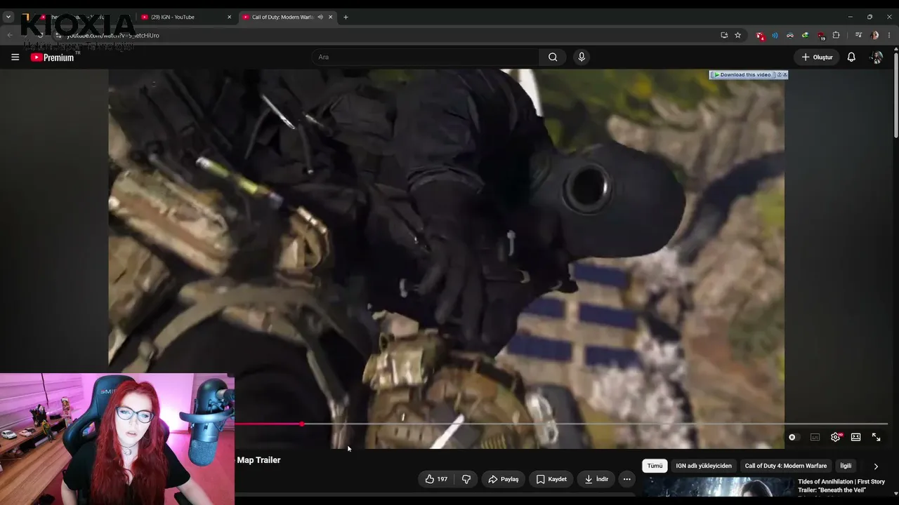899x505 pixels.
Task: Open the media controls toolbar icon
Action: (858, 35)
